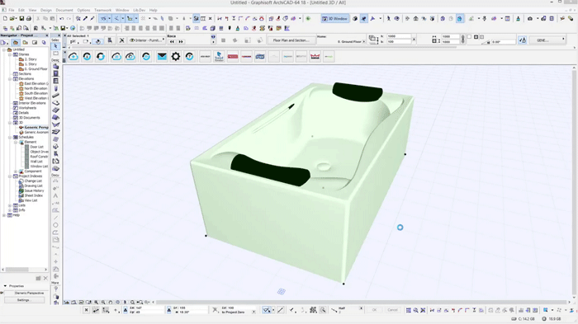The image size is (578, 324).
Task: Click the Floor Plan and Section button
Action: [x=291, y=40]
